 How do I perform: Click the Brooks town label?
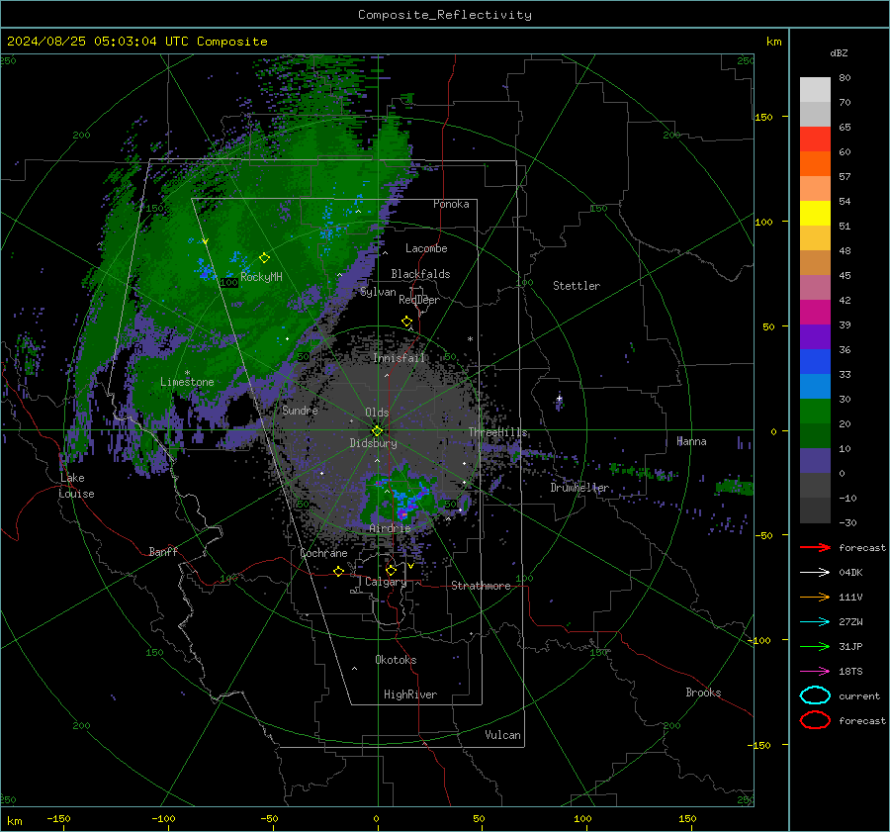703,693
